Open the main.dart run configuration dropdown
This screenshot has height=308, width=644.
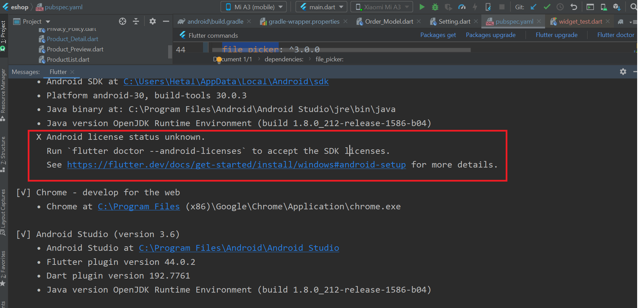point(321,7)
